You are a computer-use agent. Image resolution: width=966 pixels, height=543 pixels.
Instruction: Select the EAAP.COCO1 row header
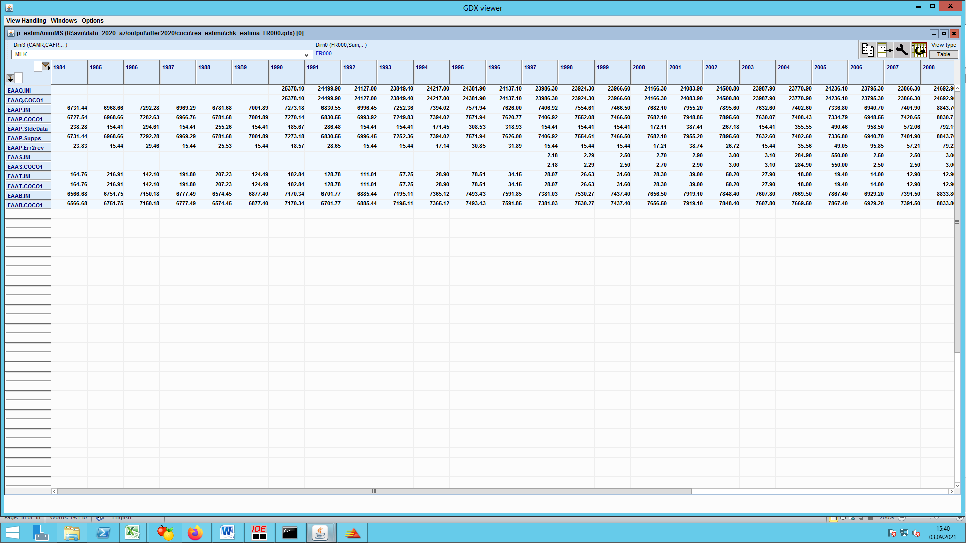coord(28,119)
